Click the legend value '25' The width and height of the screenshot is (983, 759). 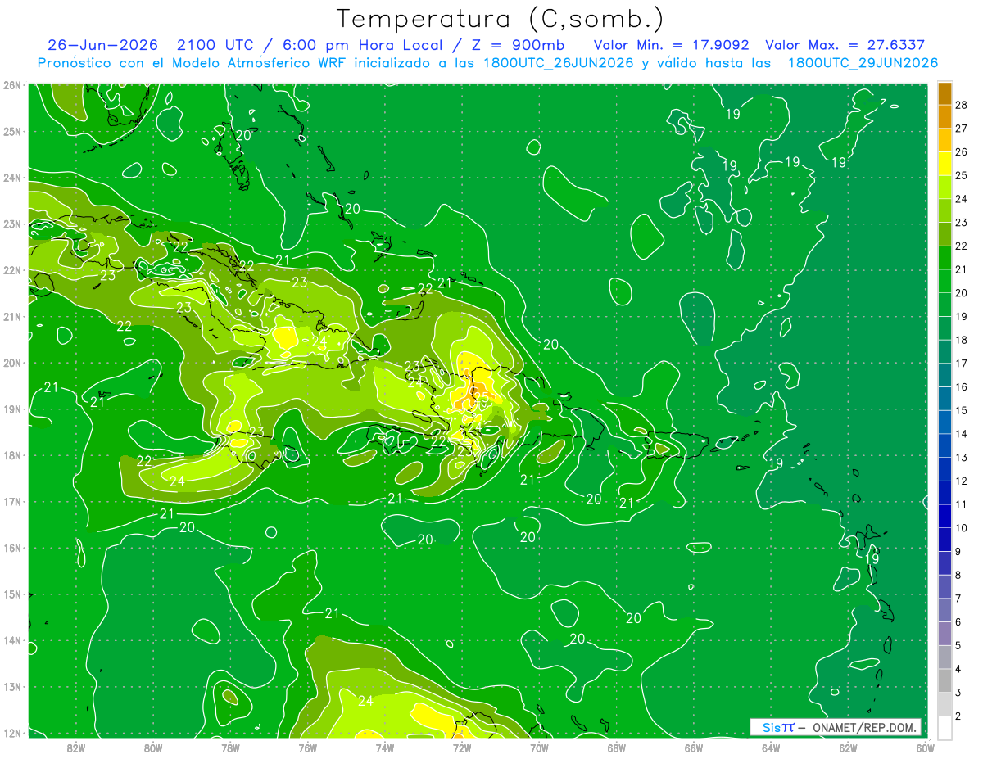[x=962, y=174]
